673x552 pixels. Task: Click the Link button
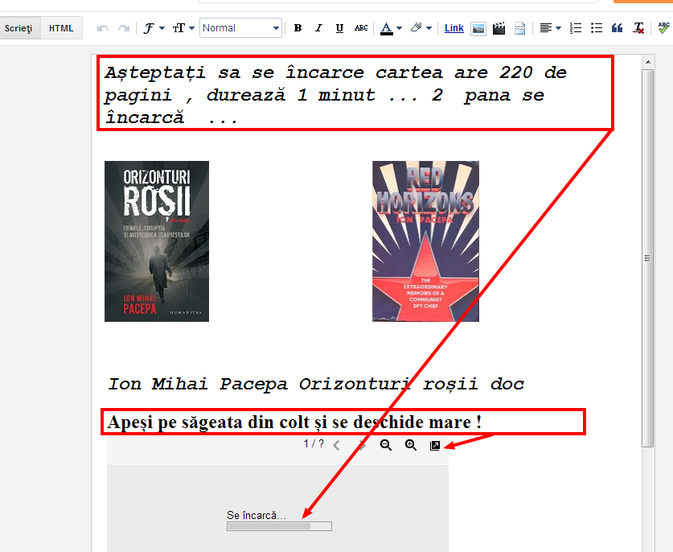pyautogui.click(x=454, y=28)
